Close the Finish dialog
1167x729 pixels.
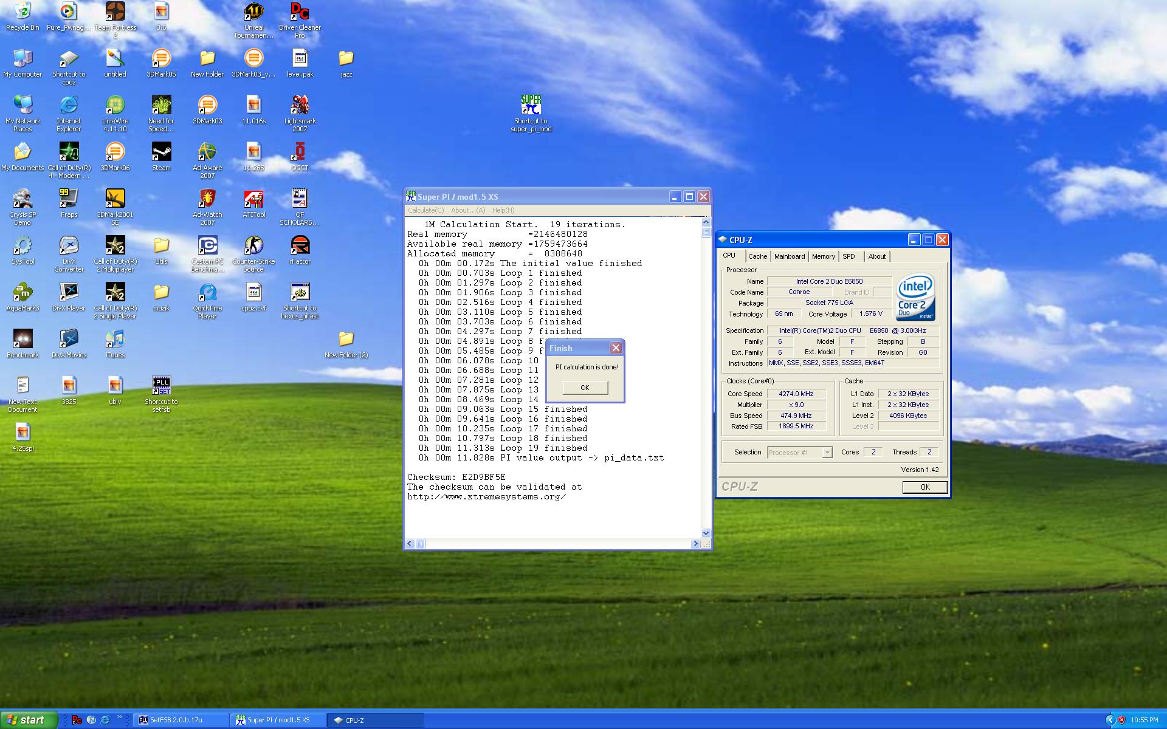coord(616,348)
